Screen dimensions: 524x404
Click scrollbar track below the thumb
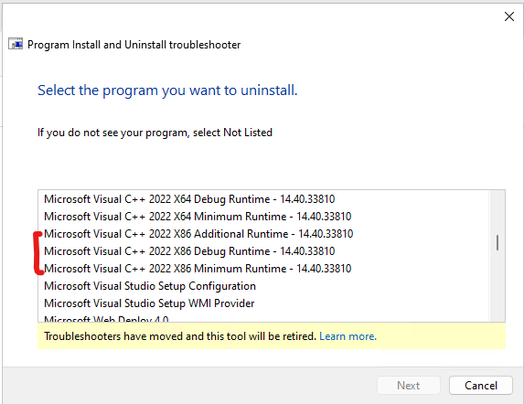[x=497, y=286]
